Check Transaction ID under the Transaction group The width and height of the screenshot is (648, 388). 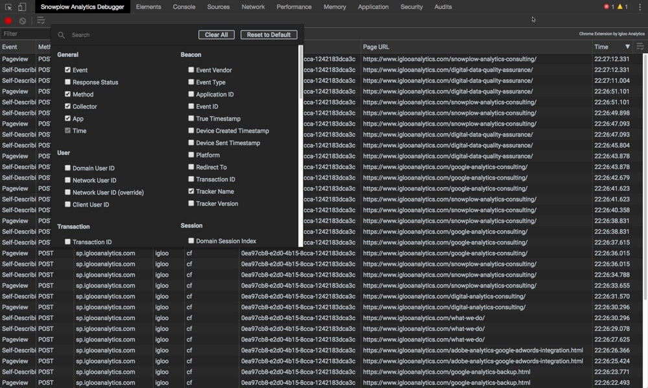(68, 242)
